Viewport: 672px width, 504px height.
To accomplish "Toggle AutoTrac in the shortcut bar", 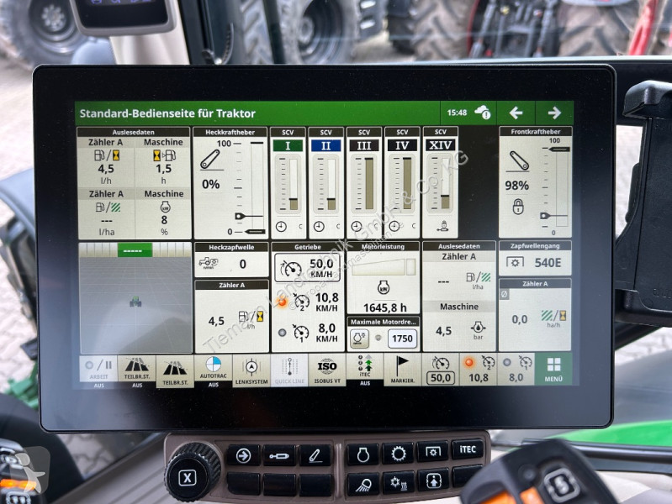I will 213,369.
